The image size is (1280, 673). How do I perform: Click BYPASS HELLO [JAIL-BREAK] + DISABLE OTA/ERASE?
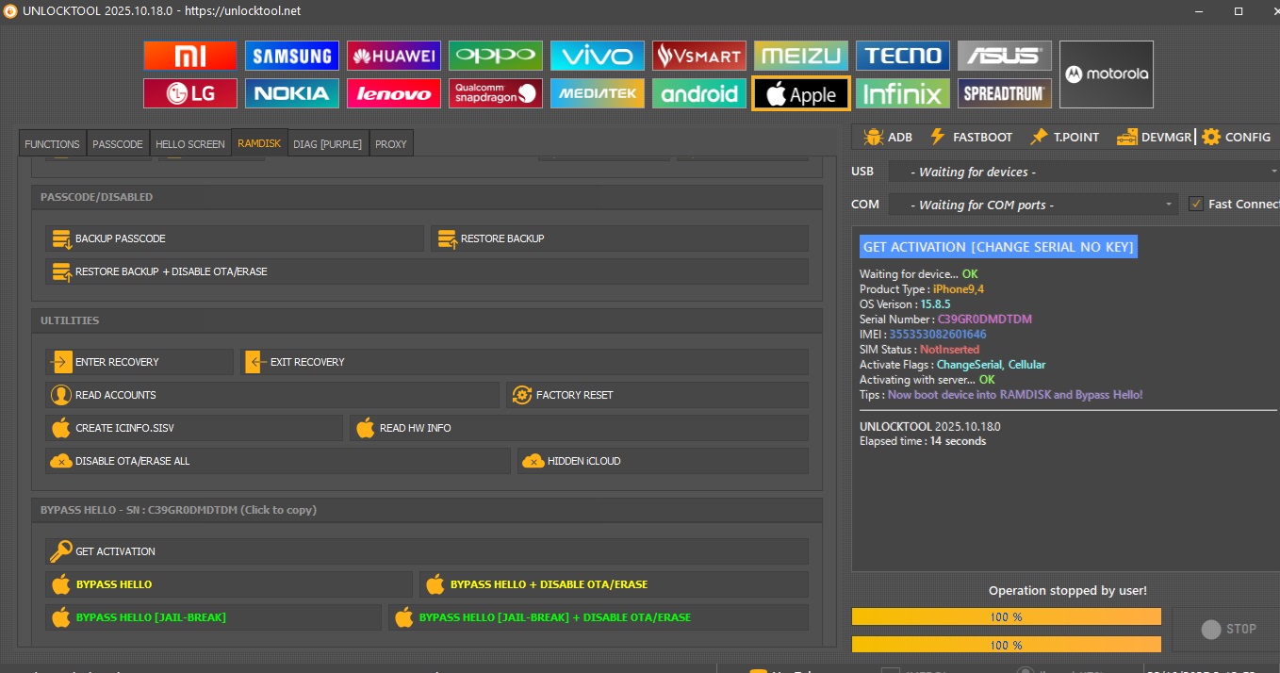click(599, 617)
